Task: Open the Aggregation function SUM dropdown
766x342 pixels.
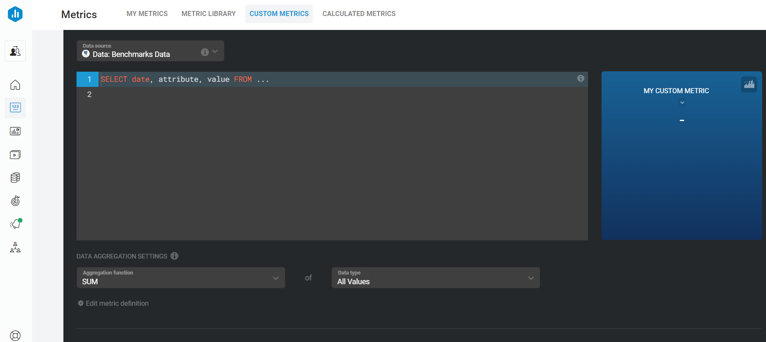Action: pyautogui.click(x=181, y=278)
